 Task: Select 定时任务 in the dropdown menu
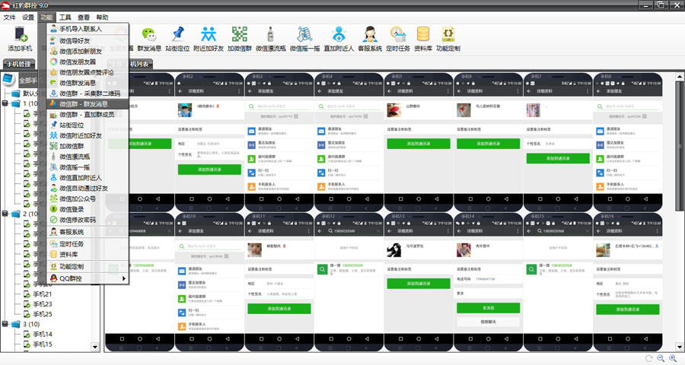pyautogui.click(x=88, y=244)
